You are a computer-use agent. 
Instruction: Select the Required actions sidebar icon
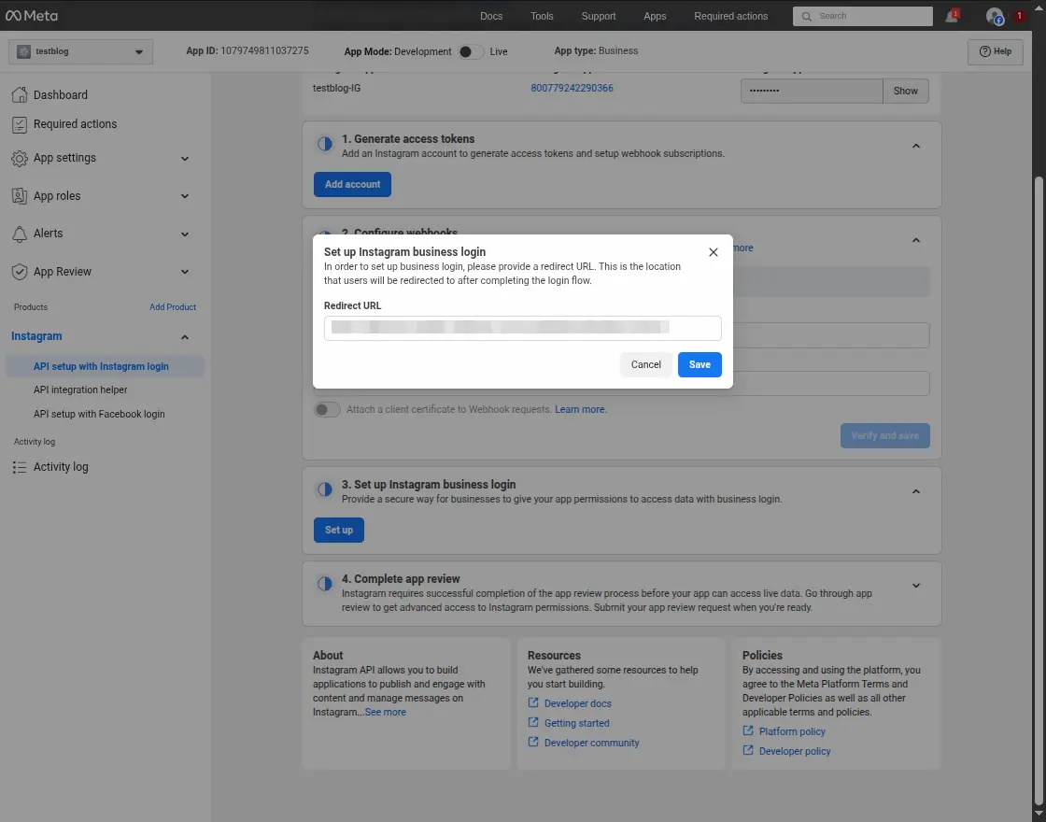[x=20, y=123]
